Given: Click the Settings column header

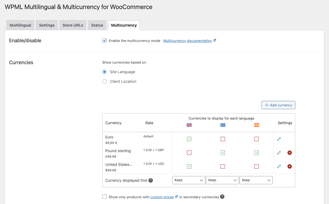Looking at the screenshot, I should click(285, 123).
